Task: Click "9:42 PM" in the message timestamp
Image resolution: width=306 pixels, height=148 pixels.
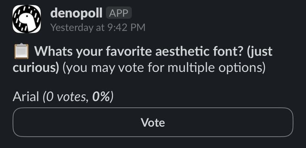Action: click(x=126, y=27)
